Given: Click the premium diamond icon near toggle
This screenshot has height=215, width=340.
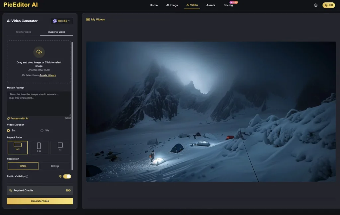Looking at the screenshot, I should coord(60,176).
